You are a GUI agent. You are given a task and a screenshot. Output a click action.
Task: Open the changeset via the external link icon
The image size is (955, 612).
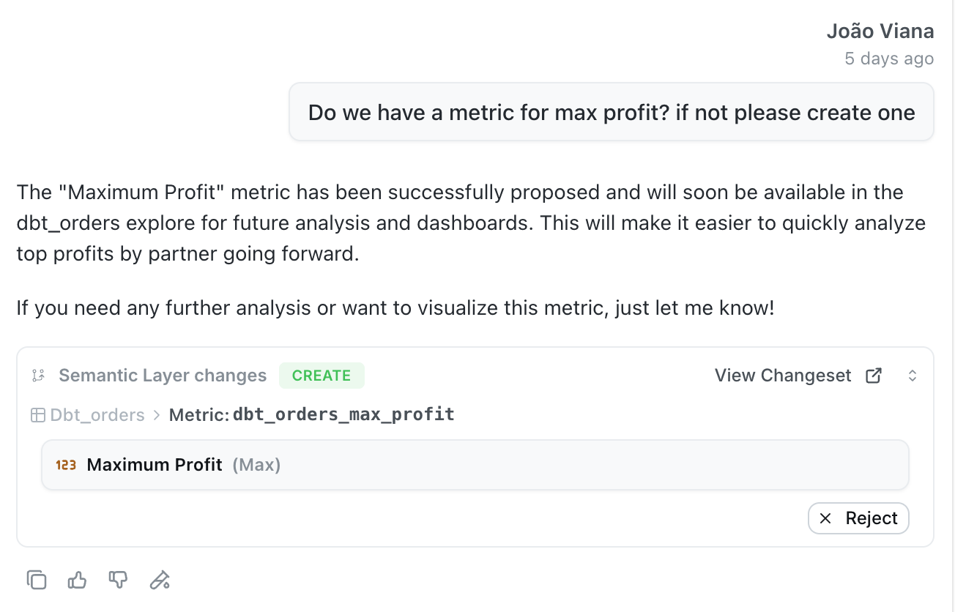[x=873, y=375]
